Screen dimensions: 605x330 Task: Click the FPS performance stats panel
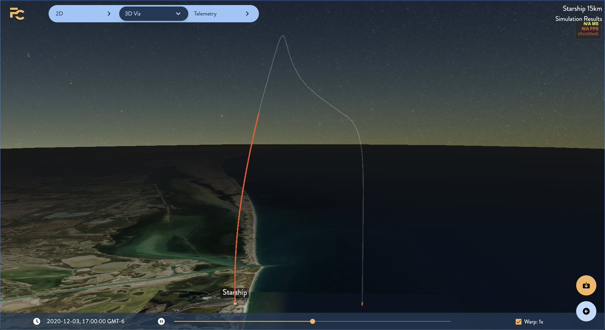tap(588, 29)
